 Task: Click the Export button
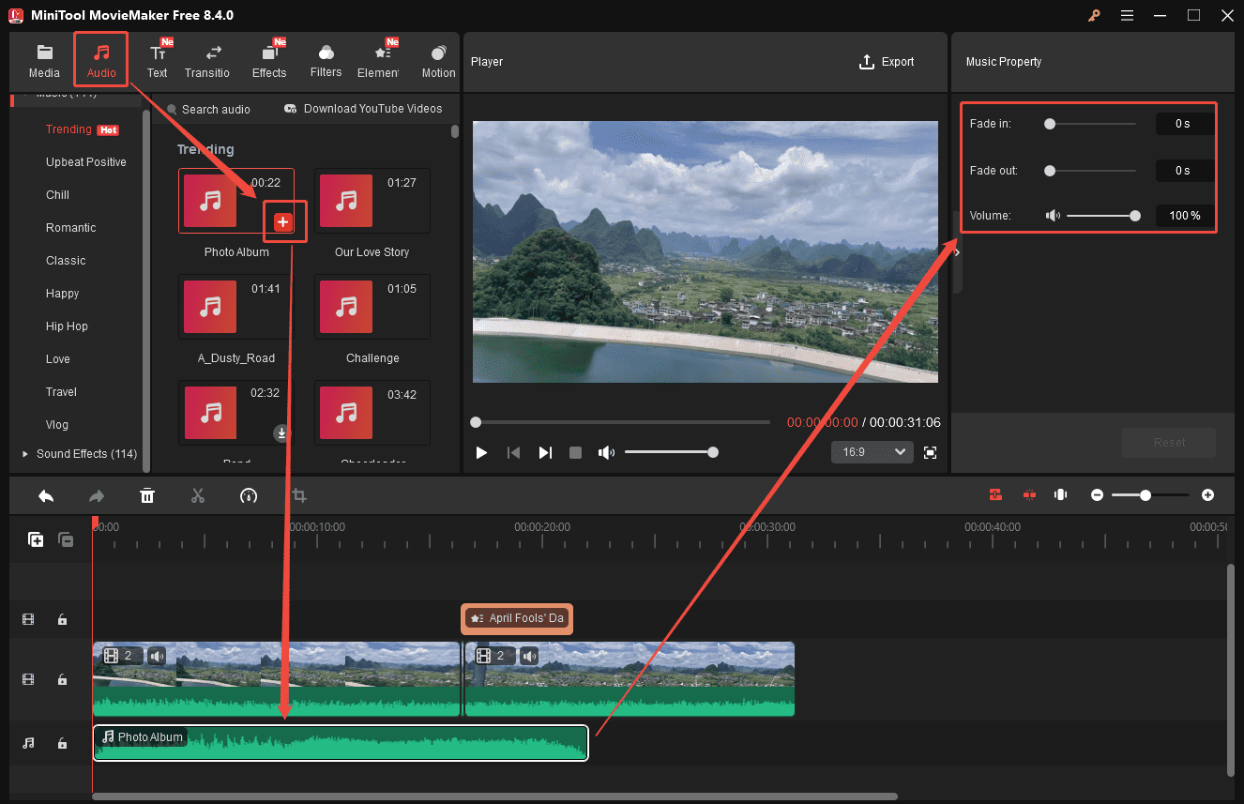point(886,61)
